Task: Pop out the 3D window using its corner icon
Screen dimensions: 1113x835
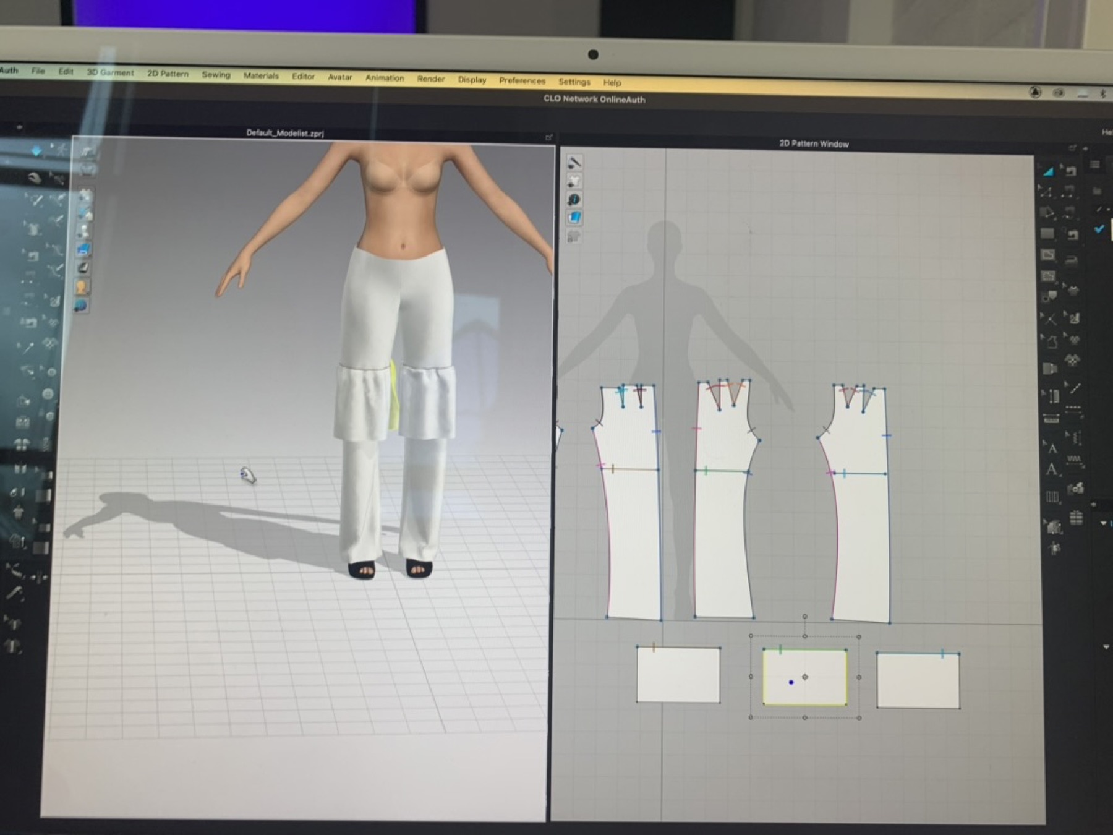Action: [548, 137]
